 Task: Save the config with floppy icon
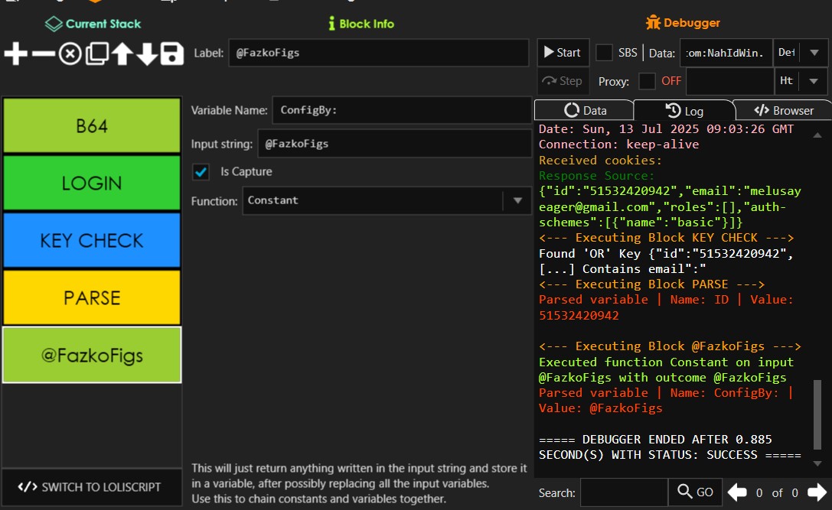(x=172, y=54)
